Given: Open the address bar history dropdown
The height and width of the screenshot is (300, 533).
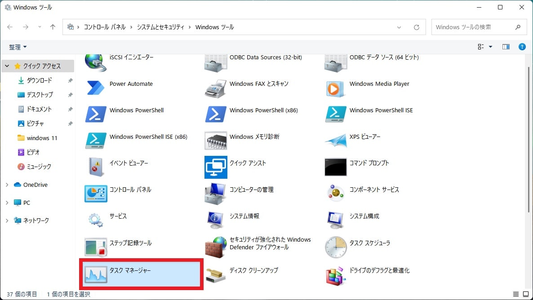Looking at the screenshot, I should click(399, 27).
